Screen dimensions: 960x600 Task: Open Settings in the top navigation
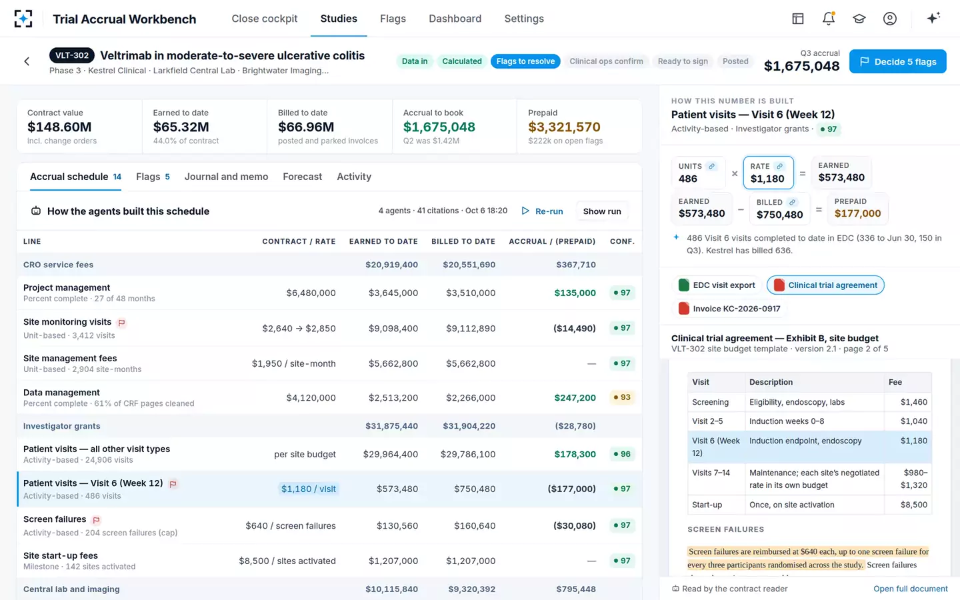click(x=524, y=19)
